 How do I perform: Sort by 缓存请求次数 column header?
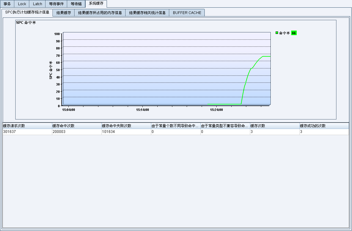point(27,126)
